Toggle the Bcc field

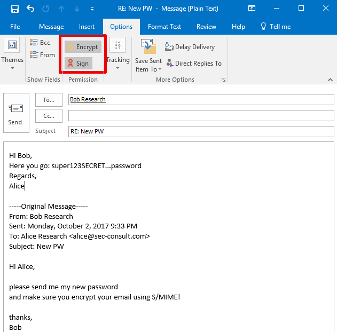40,43
